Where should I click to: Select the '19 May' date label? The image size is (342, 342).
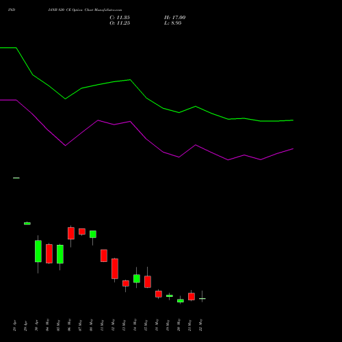(x=168, y=325)
